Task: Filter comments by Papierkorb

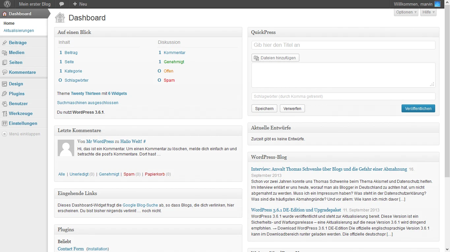Action: click(155, 174)
